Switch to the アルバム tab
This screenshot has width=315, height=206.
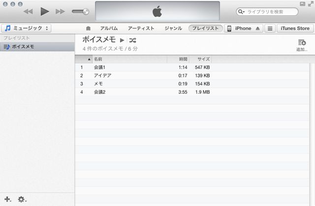pos(109,29)
